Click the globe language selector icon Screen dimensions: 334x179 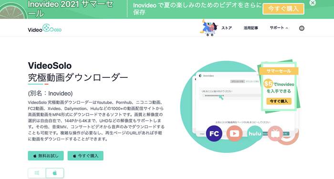(x=302, y=28)
